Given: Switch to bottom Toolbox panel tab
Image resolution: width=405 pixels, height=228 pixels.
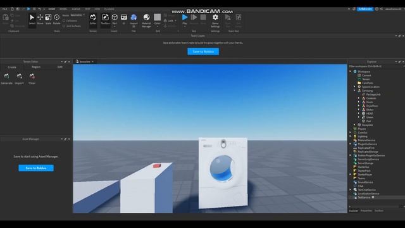Looking at the screenshot, I should 379,211.
